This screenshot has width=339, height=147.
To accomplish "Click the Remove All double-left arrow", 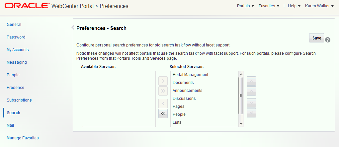I will [163, 113].
